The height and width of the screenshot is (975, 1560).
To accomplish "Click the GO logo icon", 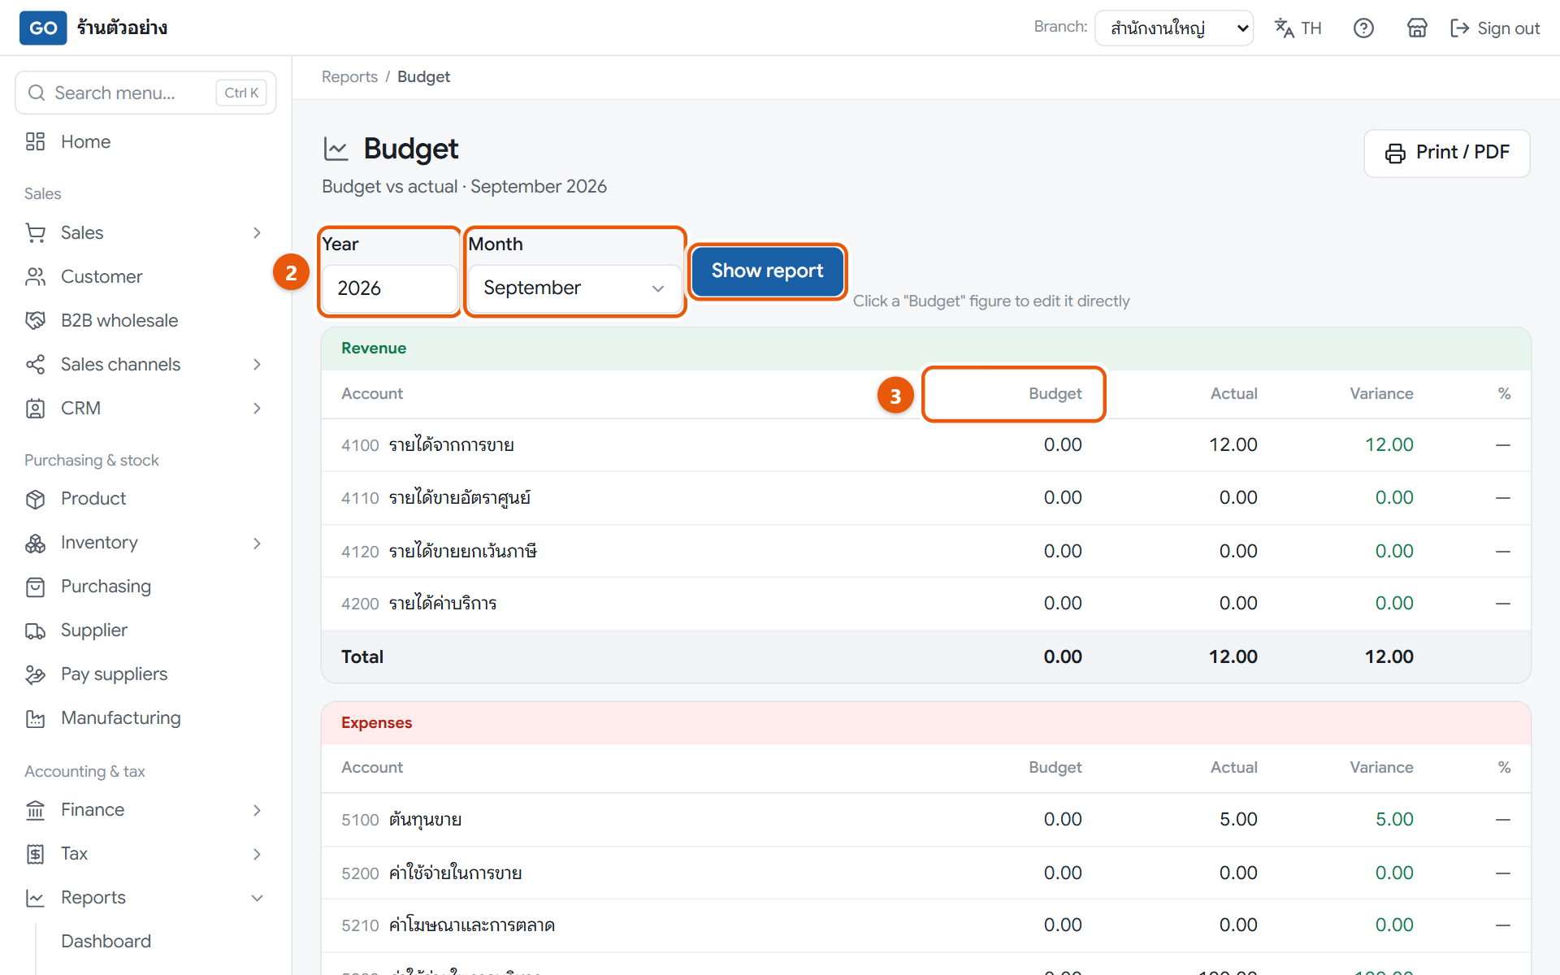I will [x=43, y=28].
